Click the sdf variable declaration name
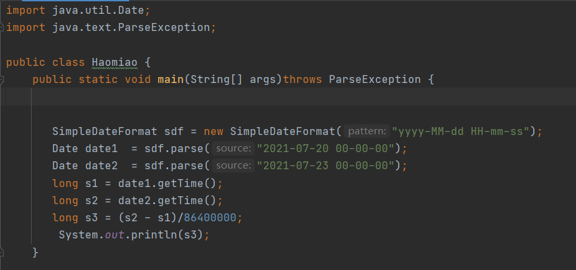The width and height of the screenshot is (576, 270). point(174,131)
